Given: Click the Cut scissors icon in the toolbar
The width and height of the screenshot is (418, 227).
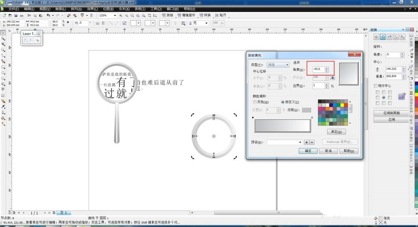Looking at the screenshot, I should 29,16.
